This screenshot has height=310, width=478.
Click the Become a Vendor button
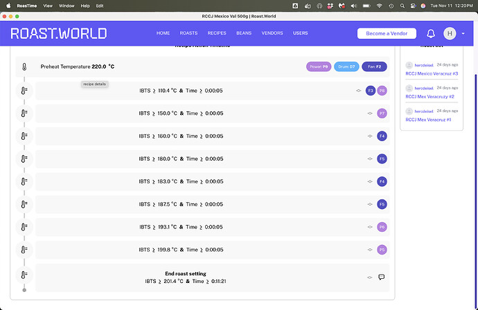coord(387,33)
